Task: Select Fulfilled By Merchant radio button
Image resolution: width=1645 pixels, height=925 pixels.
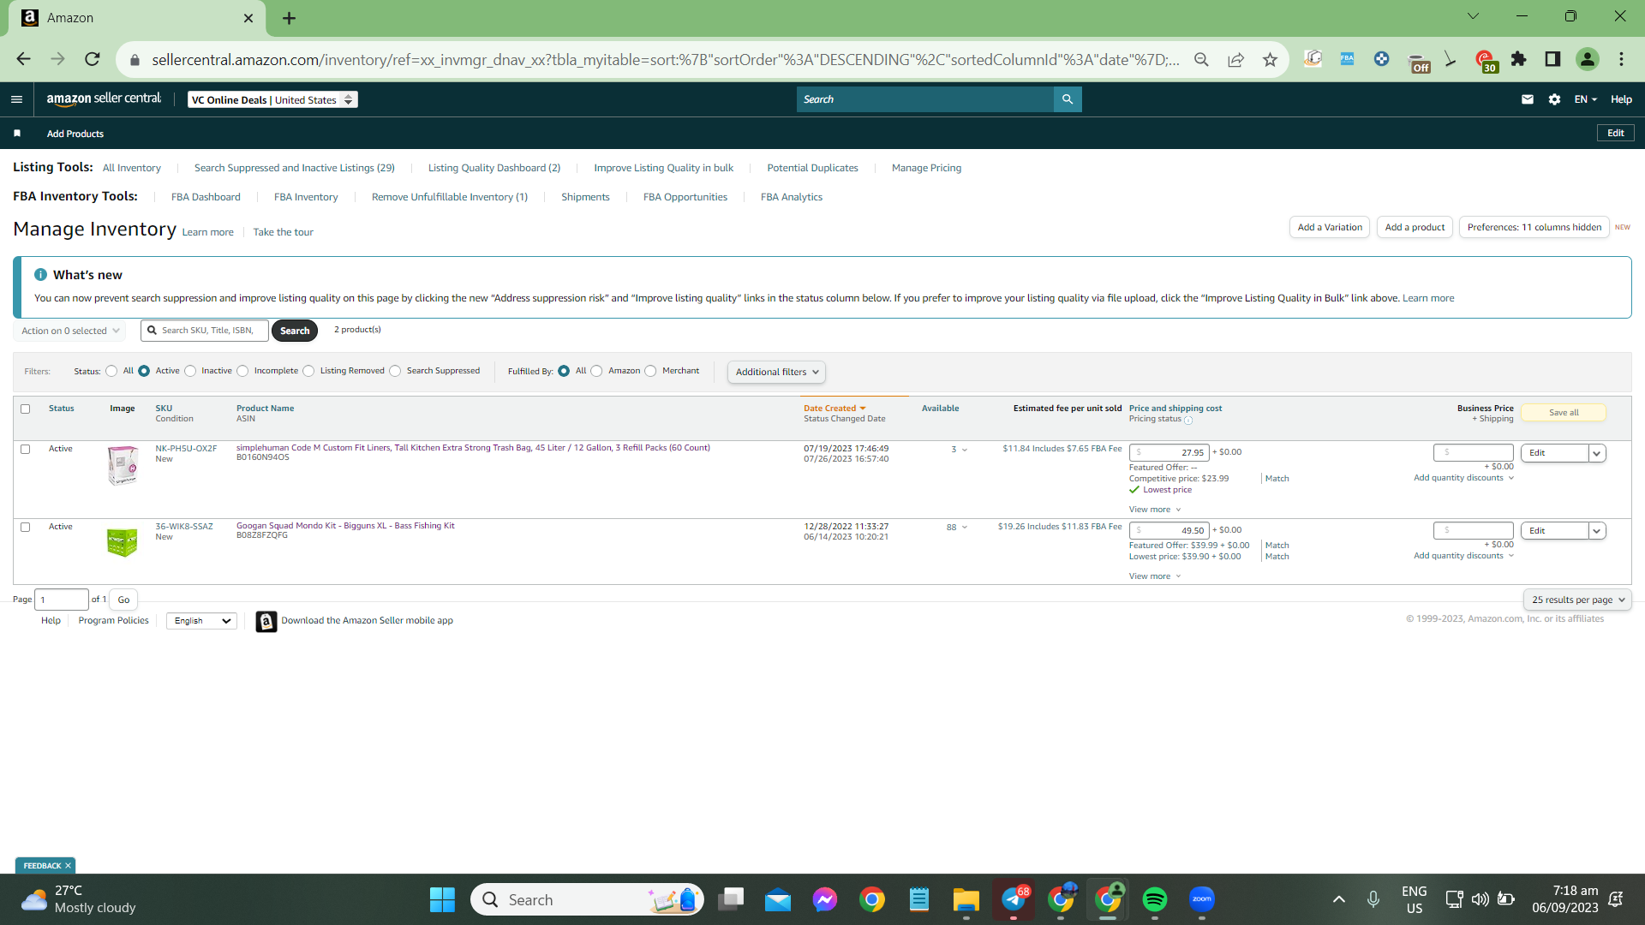Action: click(650, 372)
